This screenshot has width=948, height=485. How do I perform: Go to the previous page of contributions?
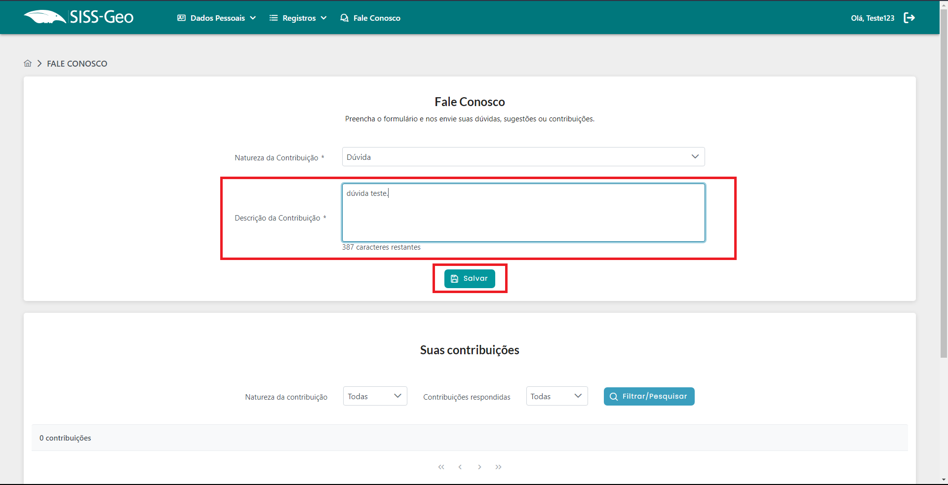pyautogui.click(x=460, y=467)
